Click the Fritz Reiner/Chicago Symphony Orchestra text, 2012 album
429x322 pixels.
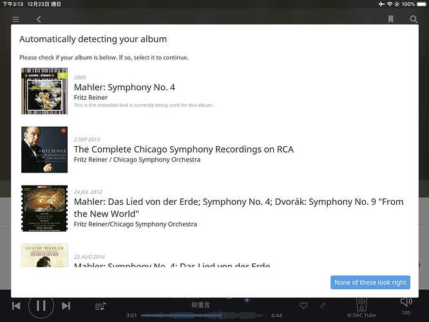point(135,224)
